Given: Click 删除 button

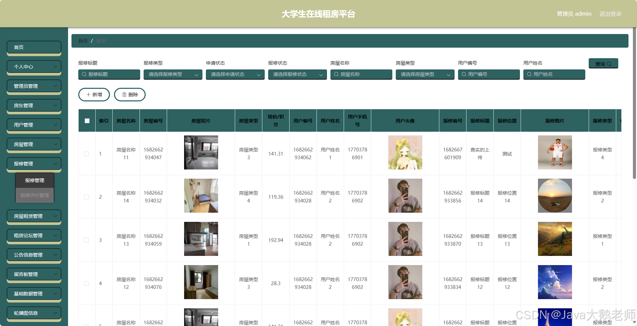Looking at the screenshot, I should 130,95.
